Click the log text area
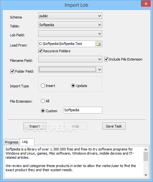This screenshot has width=153, height=182. point(74,162)
